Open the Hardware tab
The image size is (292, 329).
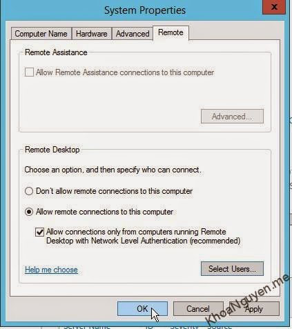[92, 34]
